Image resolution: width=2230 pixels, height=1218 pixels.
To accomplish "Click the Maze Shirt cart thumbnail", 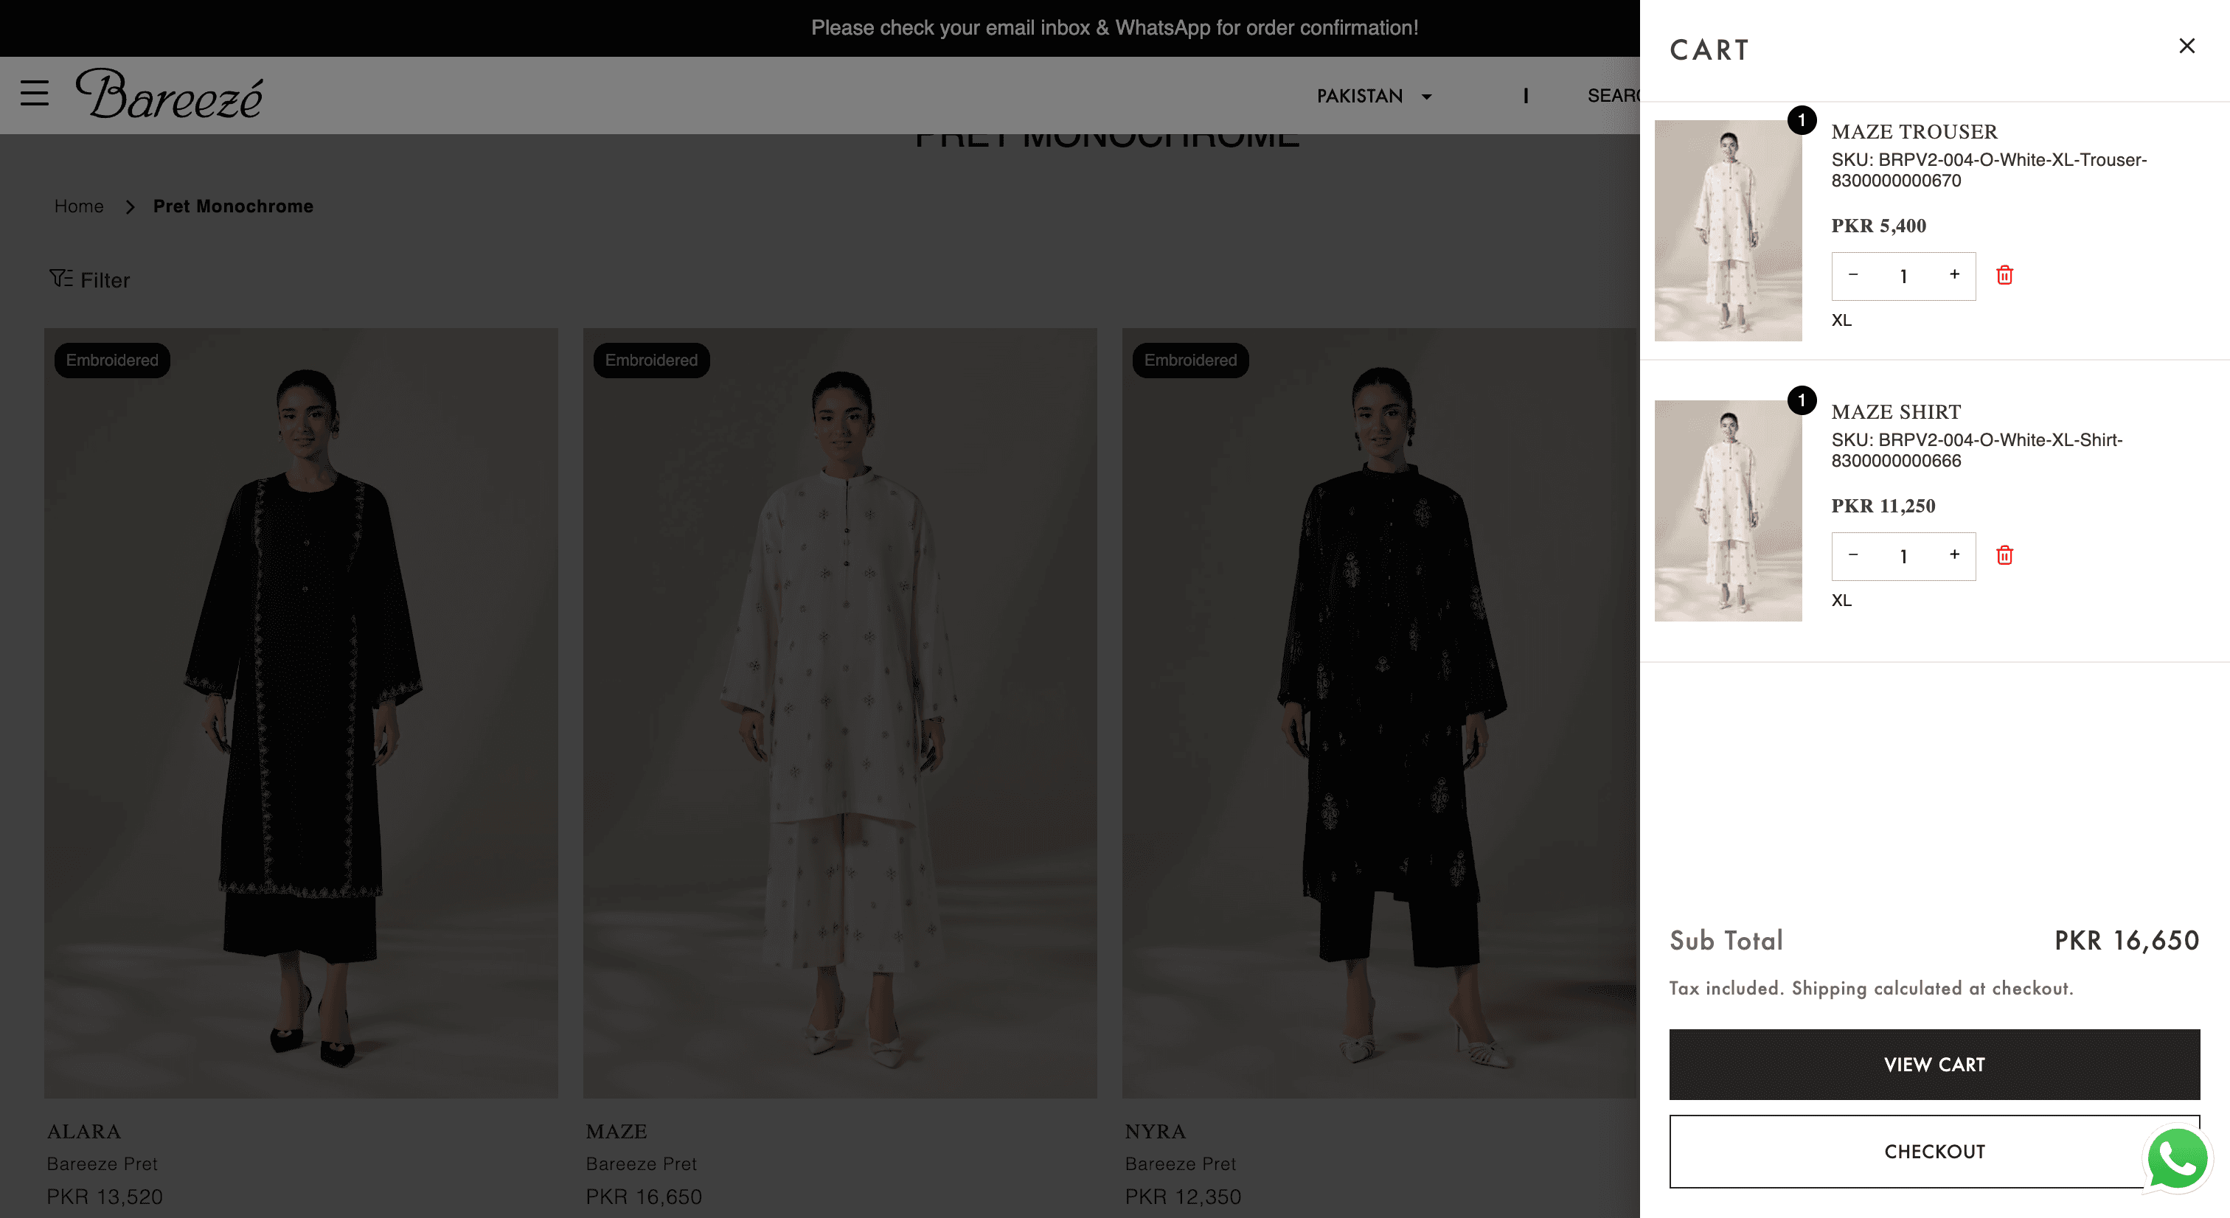I will (x=1728, y=511).
